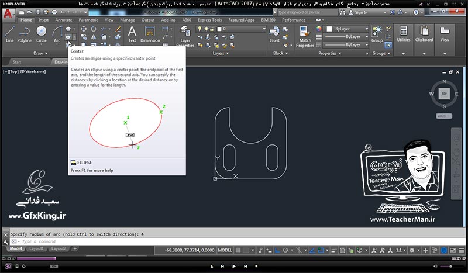
Task: Expand the Block panel dropdown
Action: click(x=281, y=53)
